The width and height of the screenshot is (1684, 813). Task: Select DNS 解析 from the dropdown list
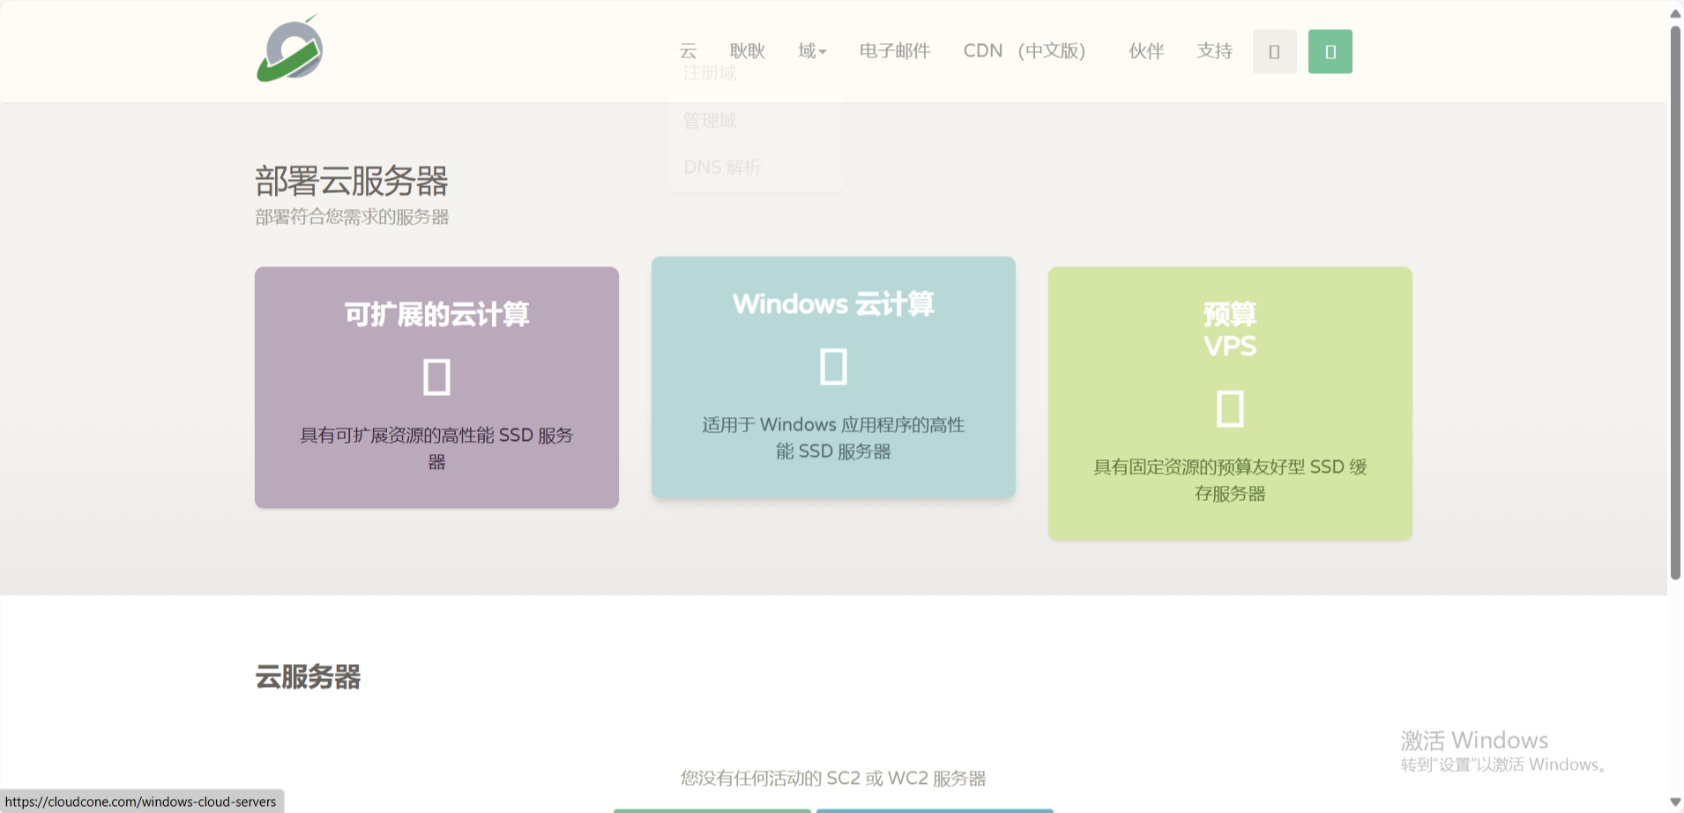coord(722,167)
